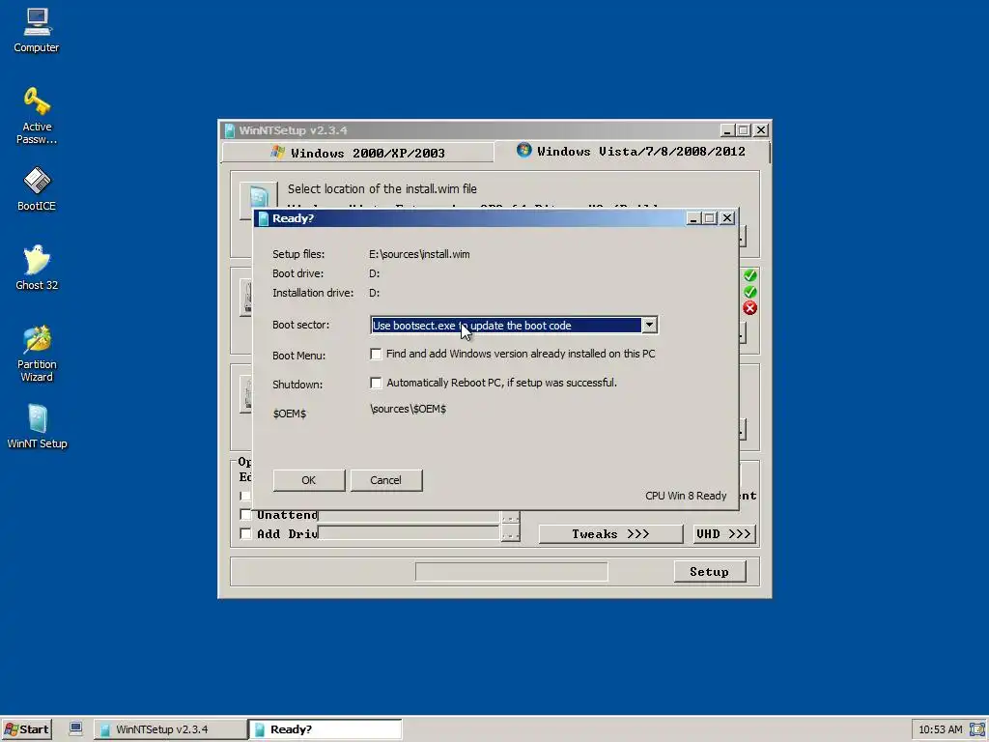Open Partition Wizard desktop icon
The image size is (989, 742).
pyautogui.click(x=37, y=354)
